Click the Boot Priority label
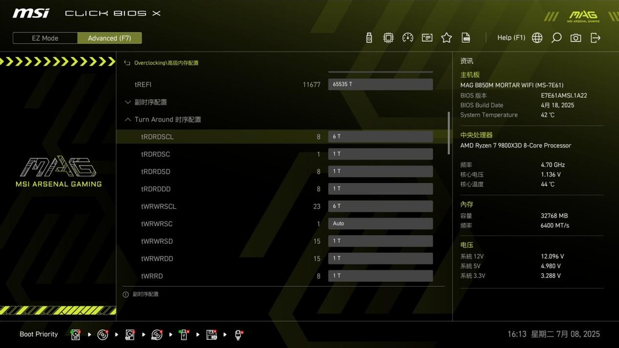 pyautogui.click(x=39, y=335)
